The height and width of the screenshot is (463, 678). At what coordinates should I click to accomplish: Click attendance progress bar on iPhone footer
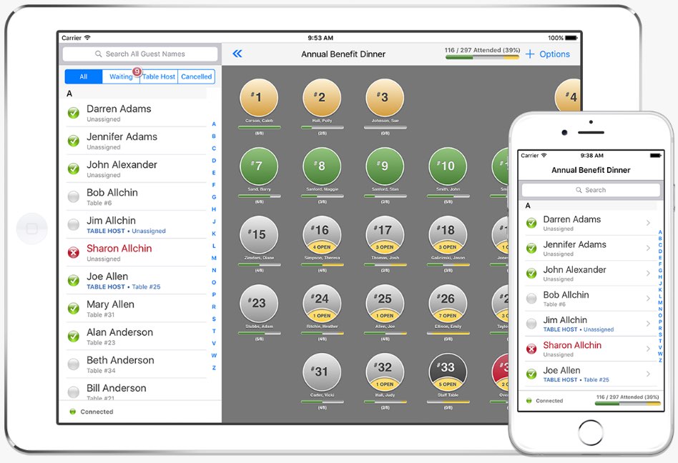[627, 404]
